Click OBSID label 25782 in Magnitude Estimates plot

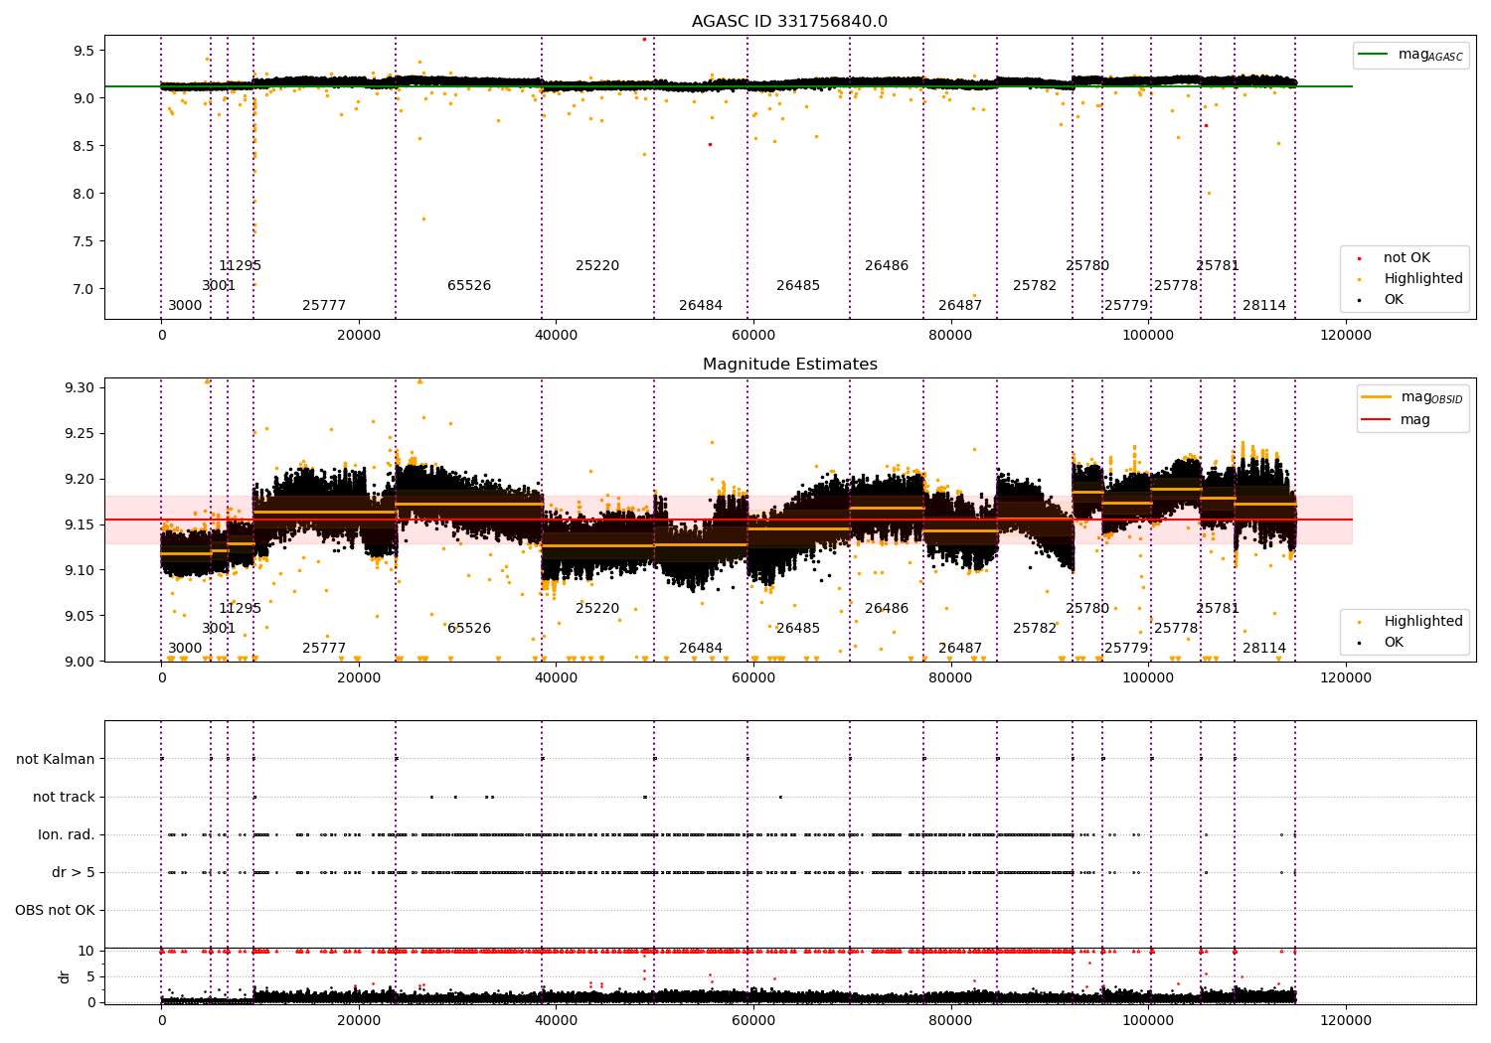tap(1035, 629)
